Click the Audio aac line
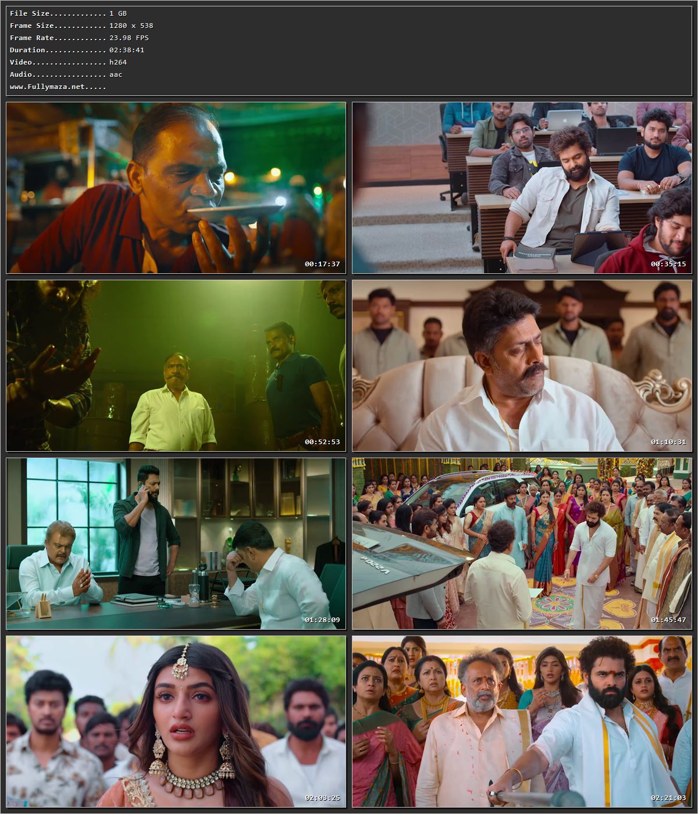Image resolution: width=698 pixels, height=814 pixels. point(66,74)
